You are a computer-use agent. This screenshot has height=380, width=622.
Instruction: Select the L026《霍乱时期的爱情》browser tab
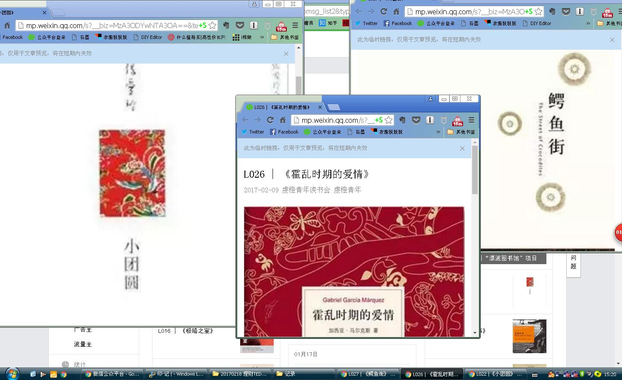[282, 107]
